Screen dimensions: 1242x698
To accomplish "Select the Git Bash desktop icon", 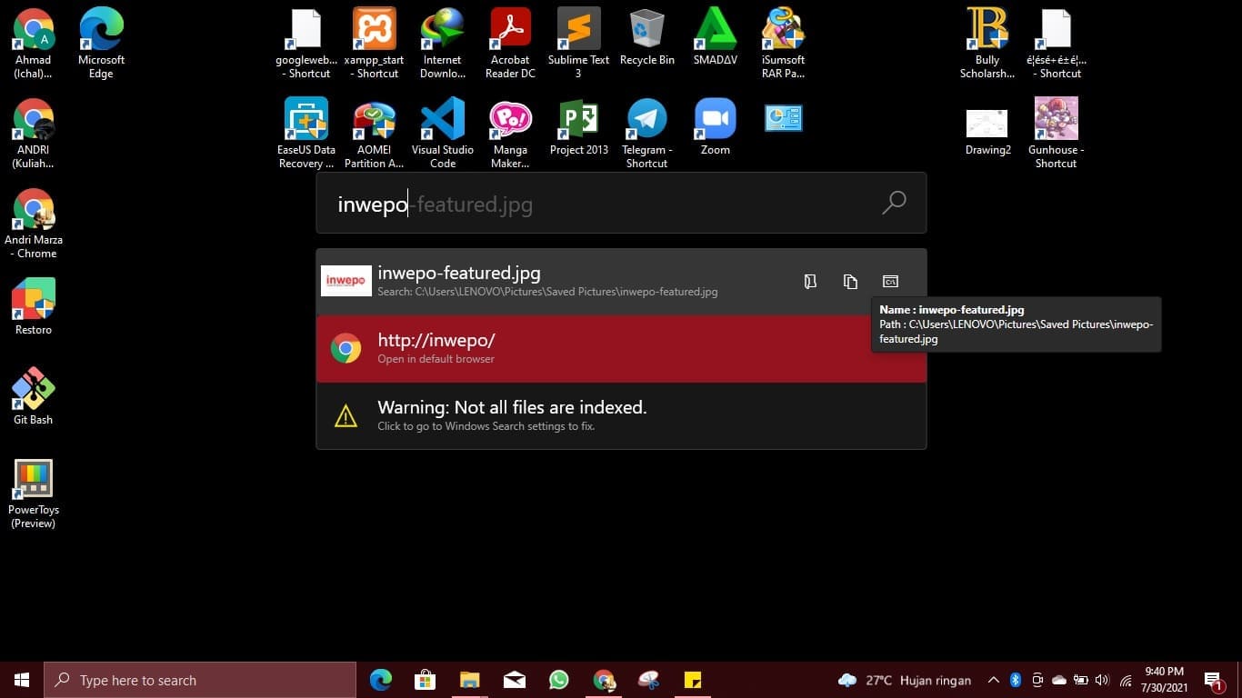I will pos(34,396).
